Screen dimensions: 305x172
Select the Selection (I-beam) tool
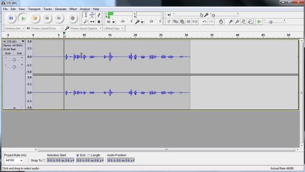click(86, 15)
